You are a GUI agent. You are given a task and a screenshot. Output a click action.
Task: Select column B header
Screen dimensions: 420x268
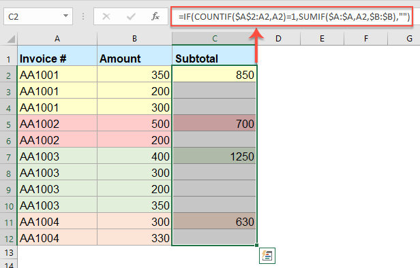click(134, 39)
